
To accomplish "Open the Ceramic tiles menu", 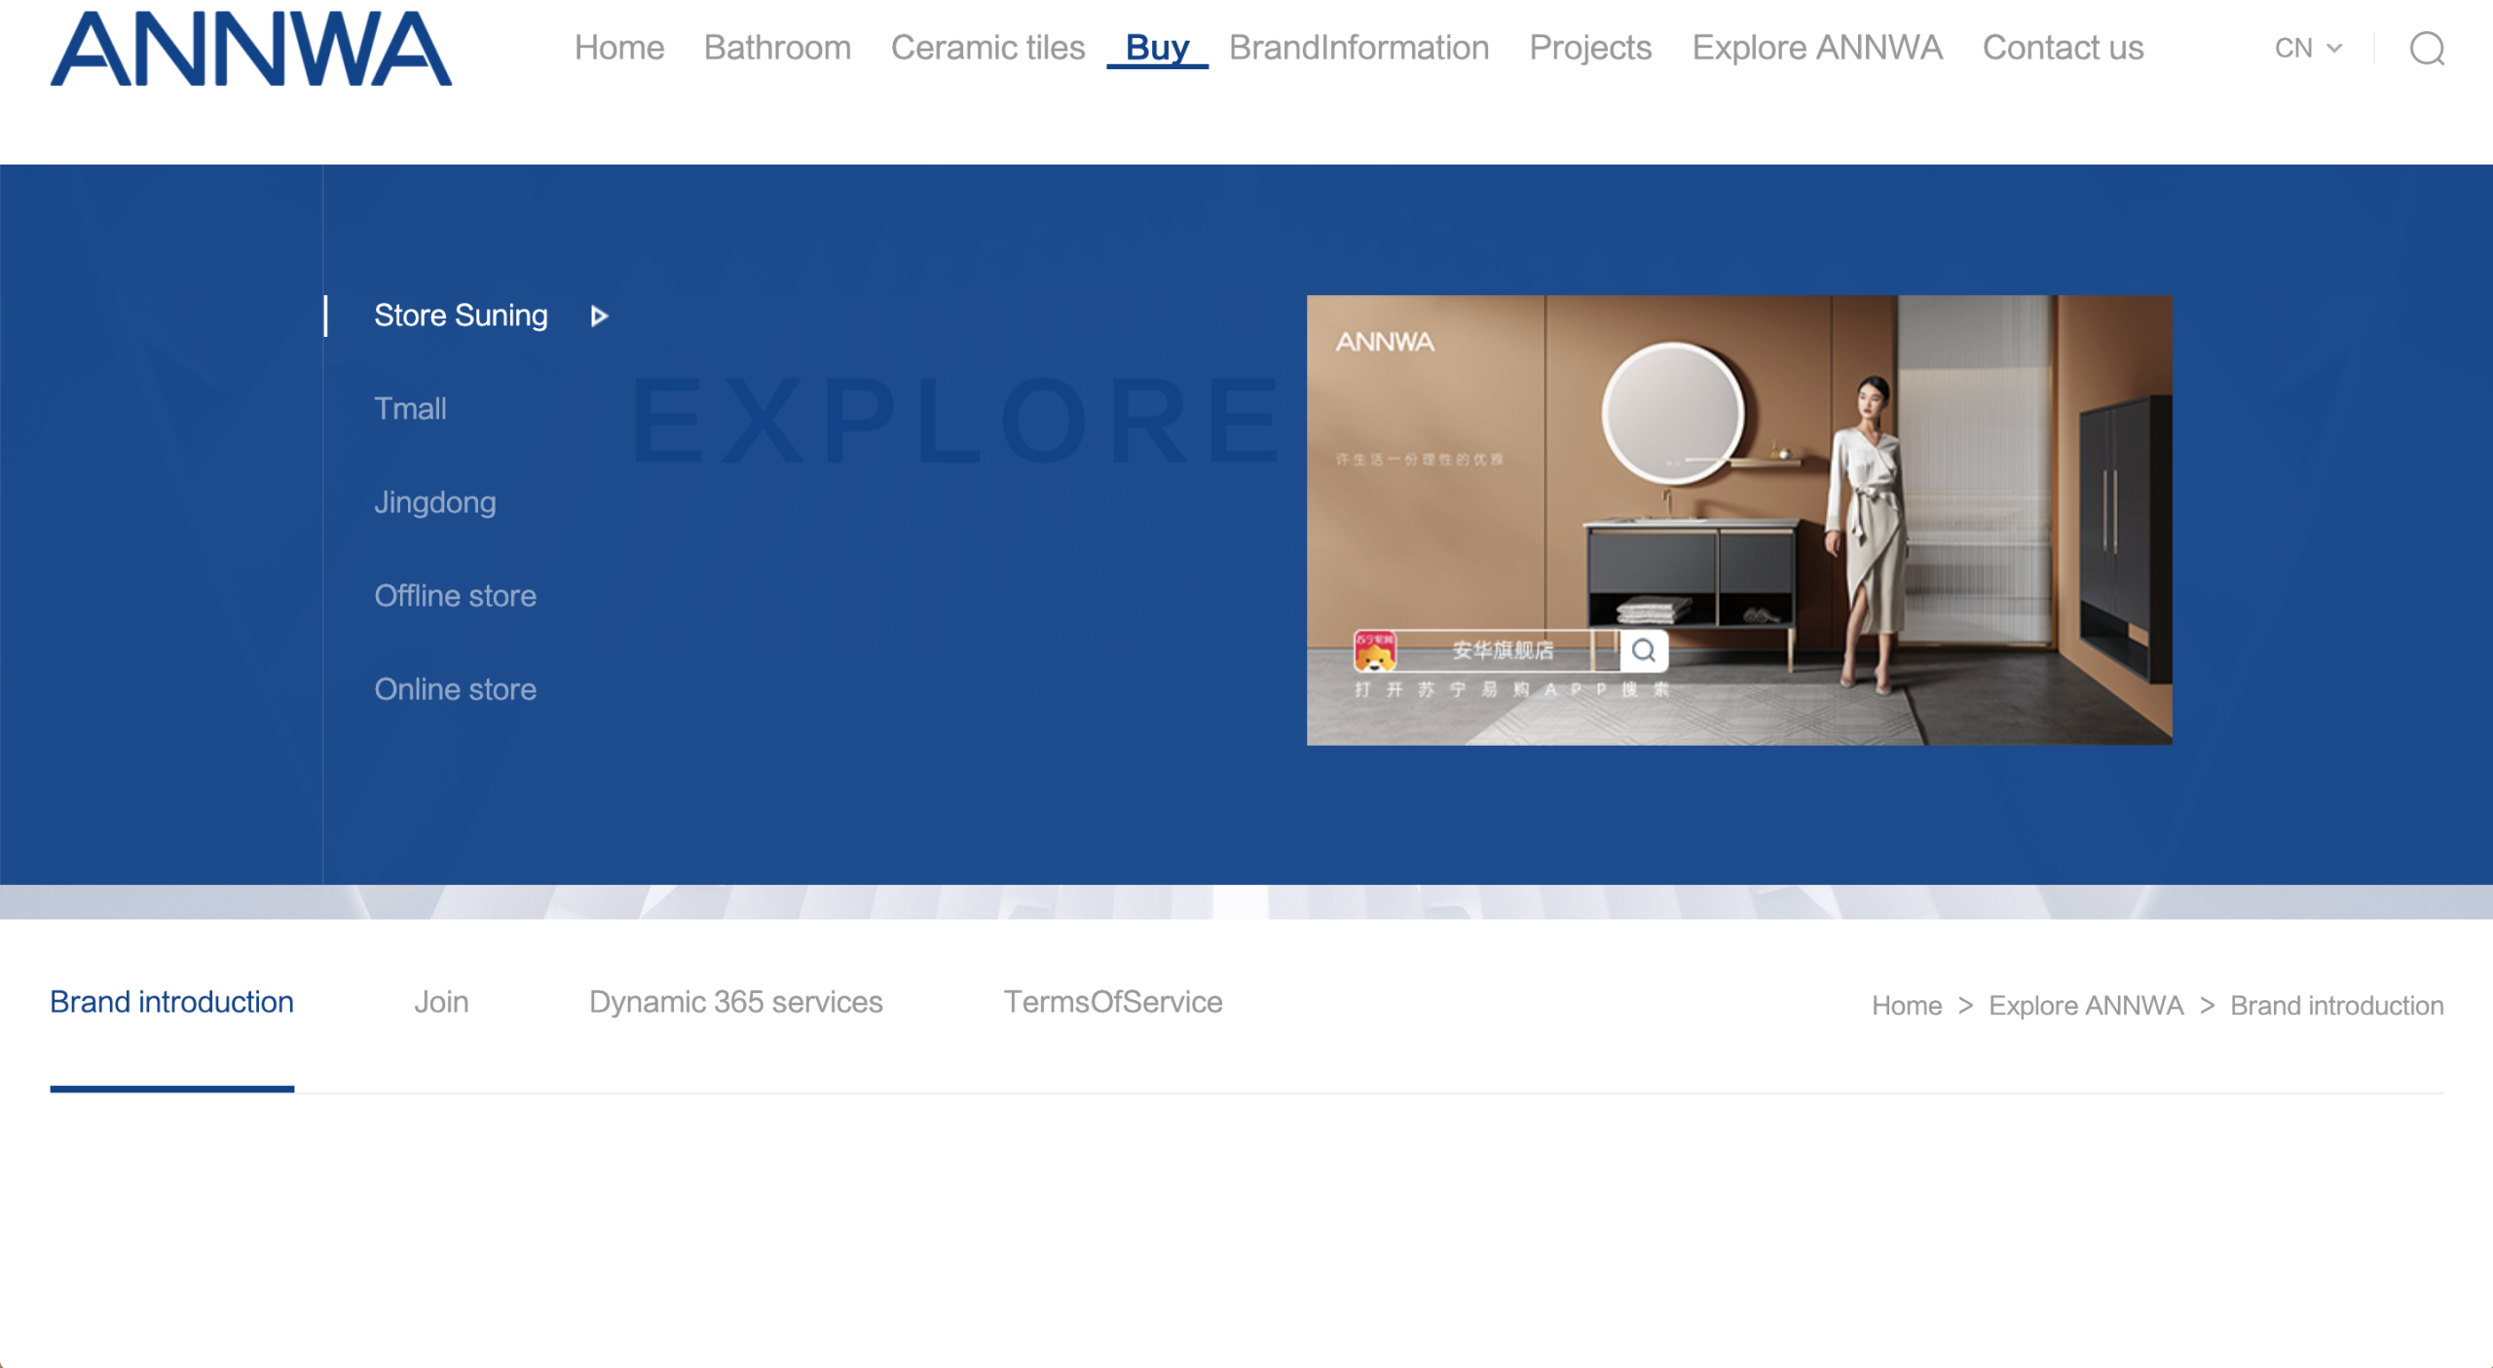I will (x=987, y=48).
